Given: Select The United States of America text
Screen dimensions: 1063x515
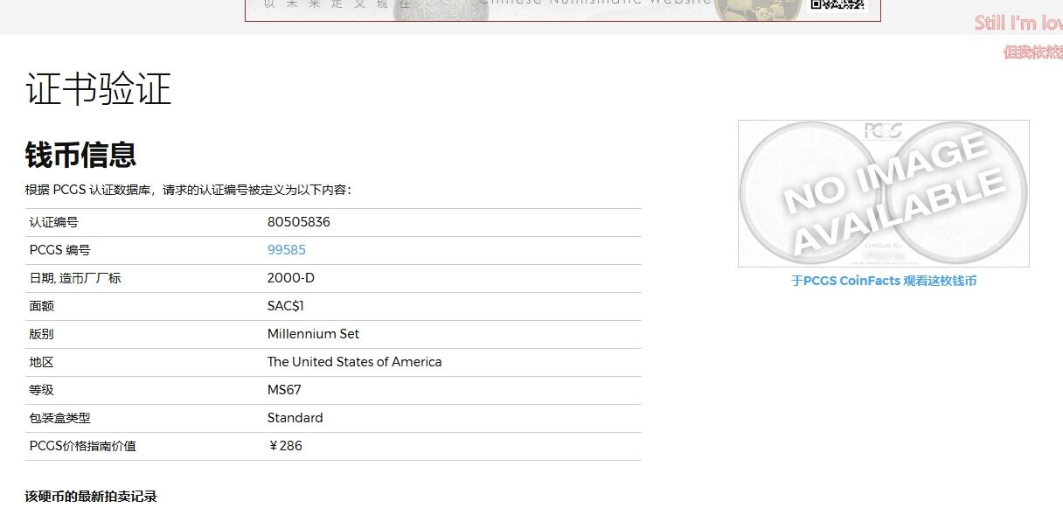Looking at the screenshot, I should click(355, 362).
